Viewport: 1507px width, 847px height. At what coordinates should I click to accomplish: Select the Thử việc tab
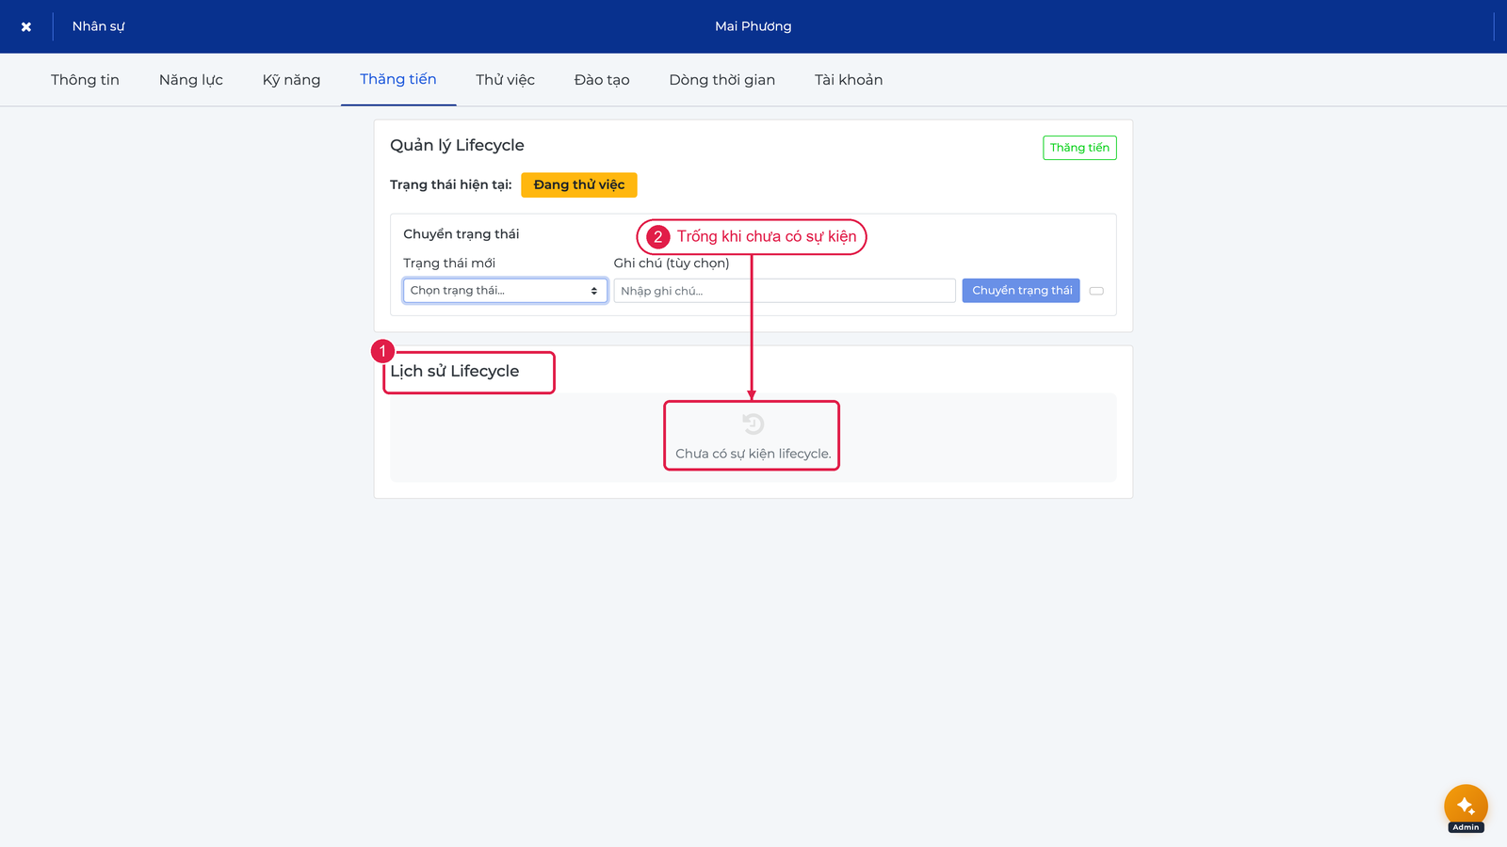click(x=505, y=80)
